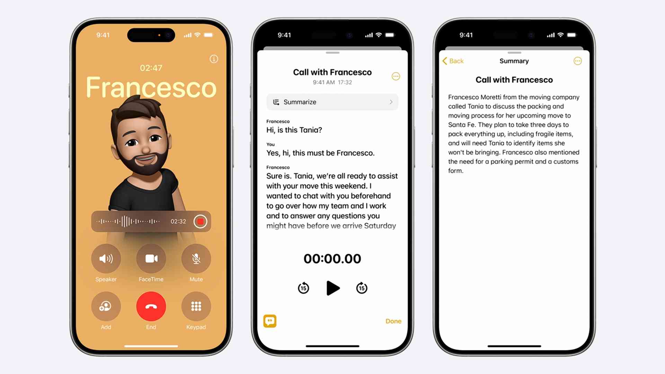Expand the three-dot options on Summary screen
This screenshot has width=665, height=374.
(578, 61)
